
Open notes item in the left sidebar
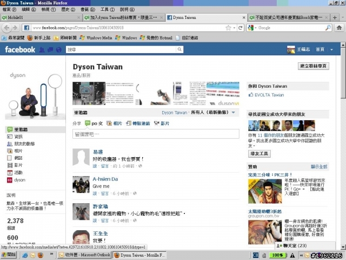(15, 158)
